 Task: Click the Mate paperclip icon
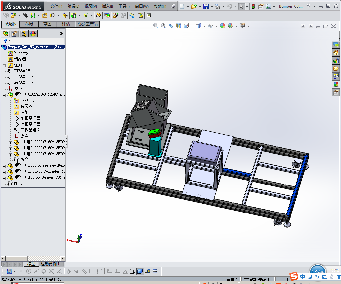[x=25, y=15]
